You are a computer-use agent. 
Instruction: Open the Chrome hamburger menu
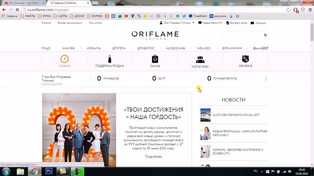tap(310, 10)
